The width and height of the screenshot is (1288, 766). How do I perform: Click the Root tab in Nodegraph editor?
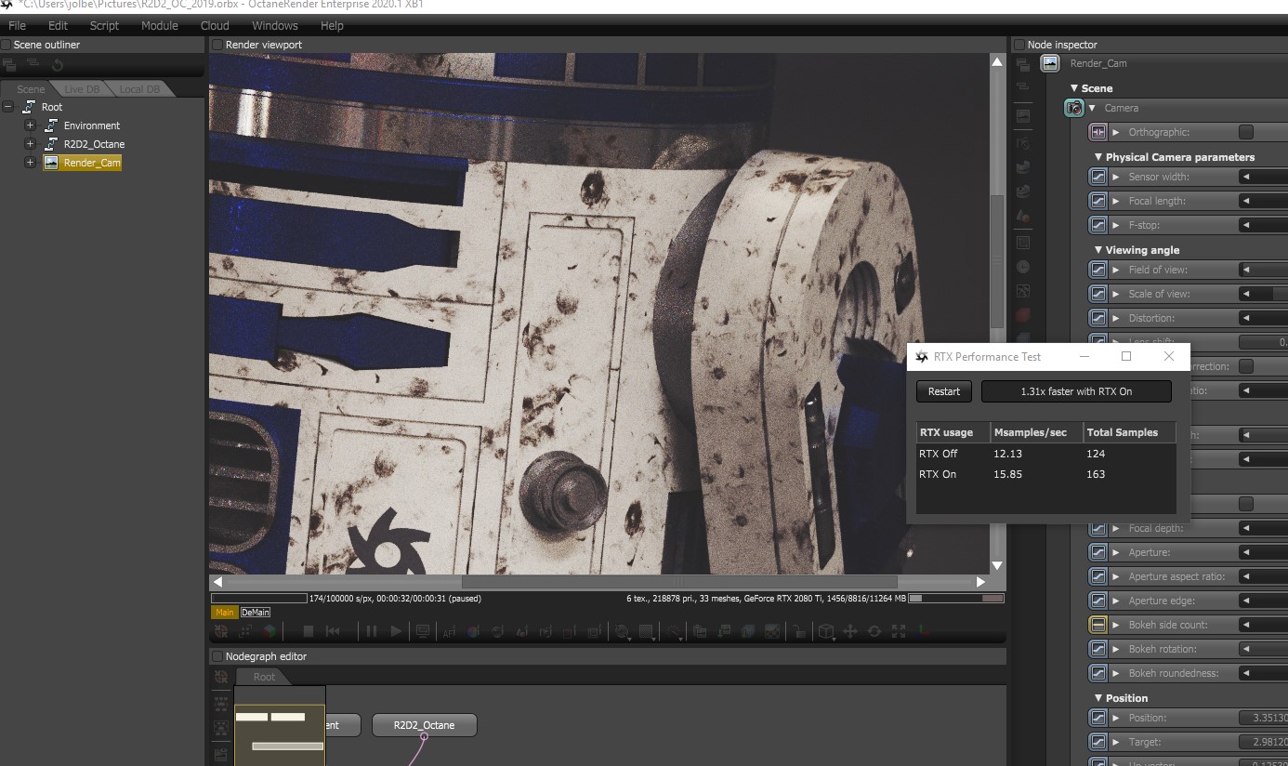(265, 677)
